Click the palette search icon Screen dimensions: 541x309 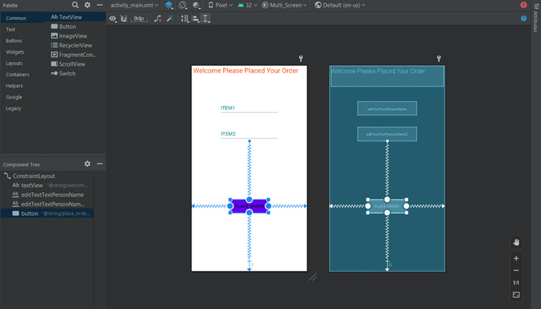pos(76,5)
